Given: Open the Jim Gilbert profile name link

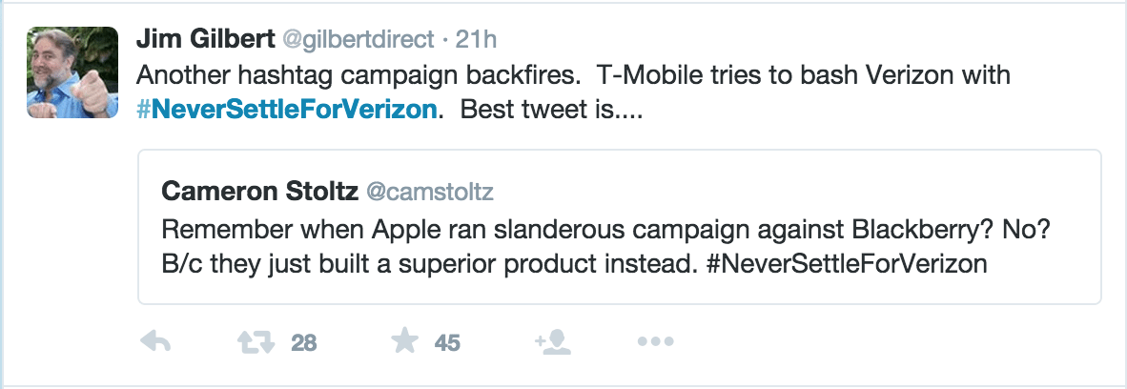Looking at the screenshot, I should (203, 39).
